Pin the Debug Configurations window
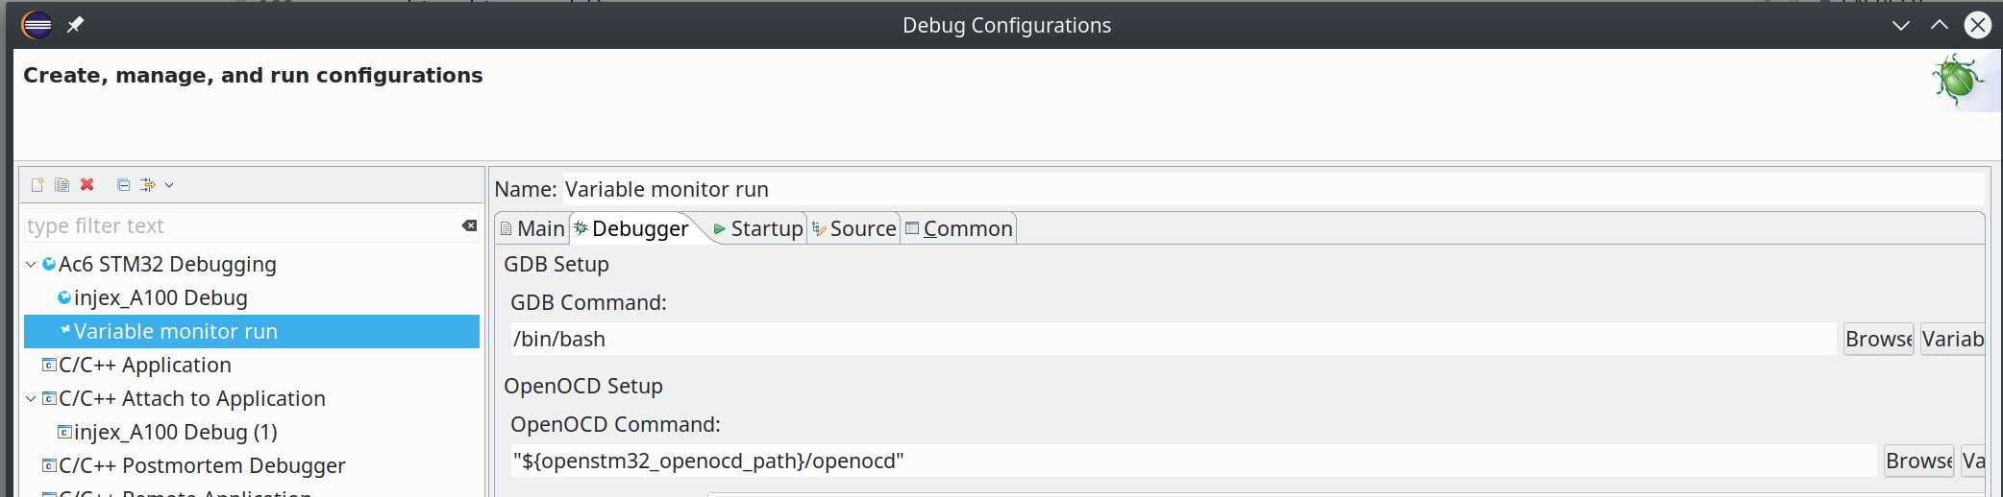The height and width of the screenshot is (497, 2003). 75,25
